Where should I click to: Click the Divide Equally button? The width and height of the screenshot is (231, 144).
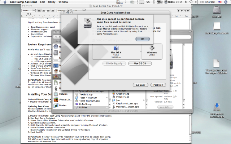114,63
